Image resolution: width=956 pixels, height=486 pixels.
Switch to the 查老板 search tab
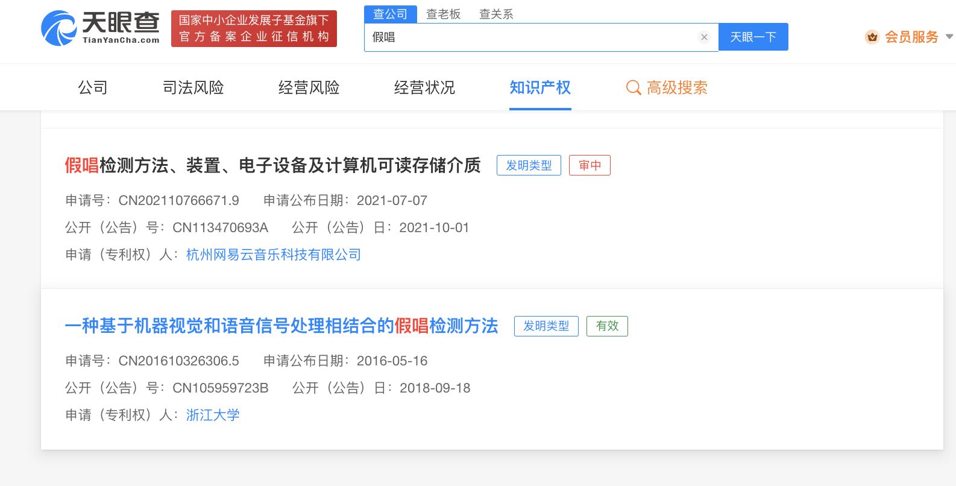[x=443, y=14]
